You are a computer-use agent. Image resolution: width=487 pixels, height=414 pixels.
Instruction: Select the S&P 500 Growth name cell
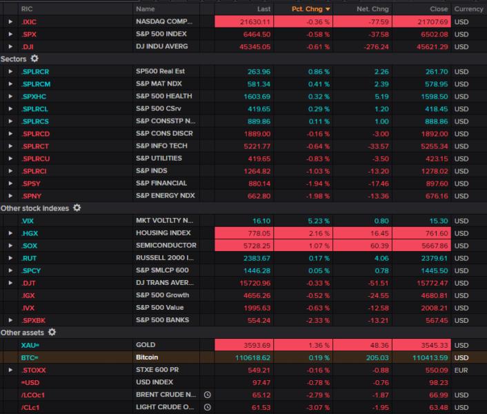[x=162, y=295]
